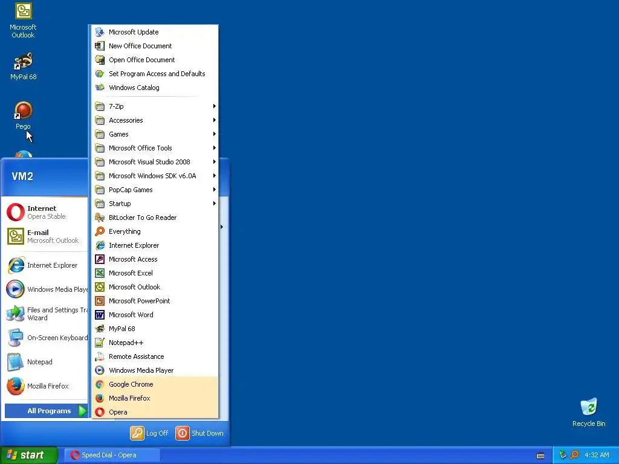The height and width of the screenshot is (464, 619).
Task: Open BitLocker To Go Reader
Action: tap(155, 217)
